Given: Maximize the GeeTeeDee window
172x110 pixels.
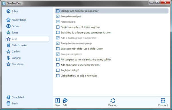Looking at the screenshot, I should (157, 2).
